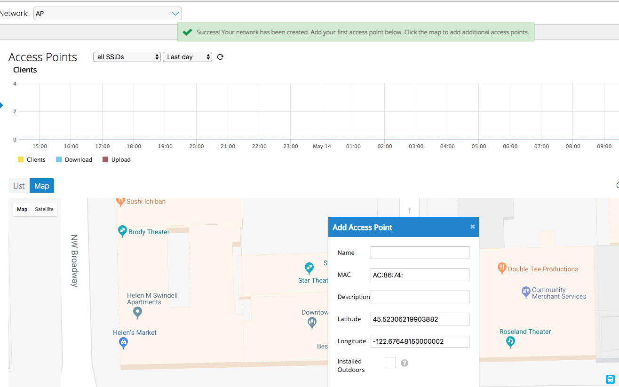Click the Roseland Theater music marker icon

(x=510, y=342)
